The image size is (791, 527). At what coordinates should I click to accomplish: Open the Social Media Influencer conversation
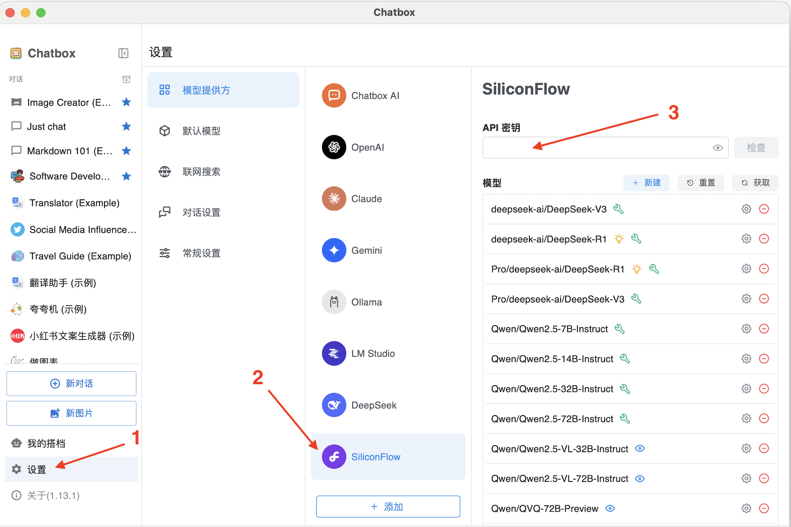71,230
